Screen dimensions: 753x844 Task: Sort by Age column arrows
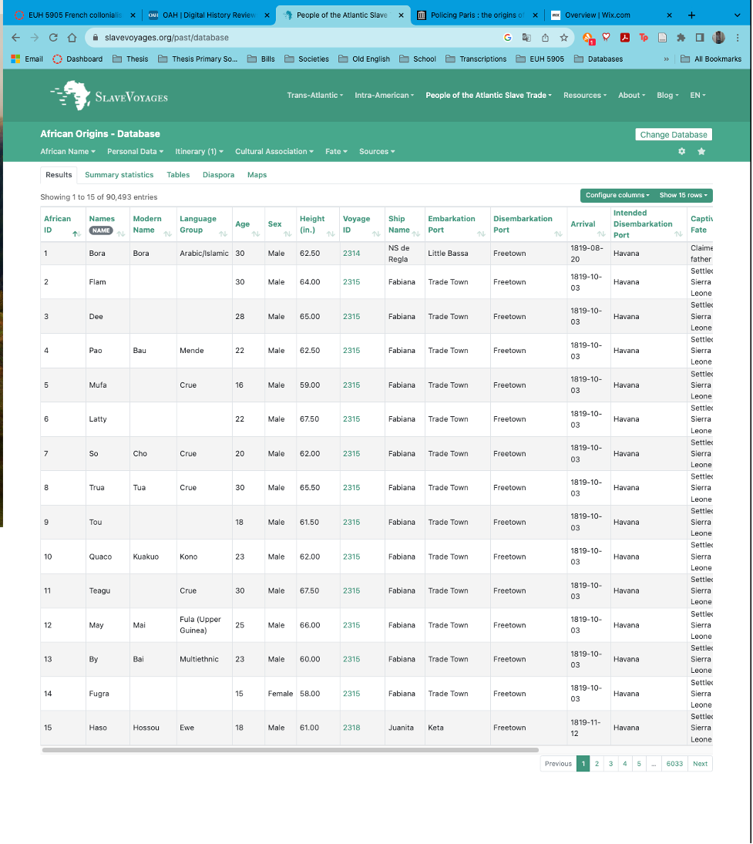(256, 234)
